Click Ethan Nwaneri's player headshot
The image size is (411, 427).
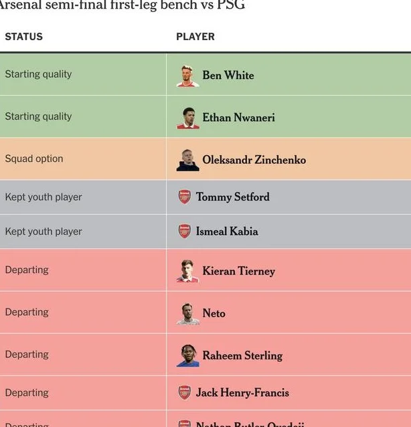(x=187, y=118)
